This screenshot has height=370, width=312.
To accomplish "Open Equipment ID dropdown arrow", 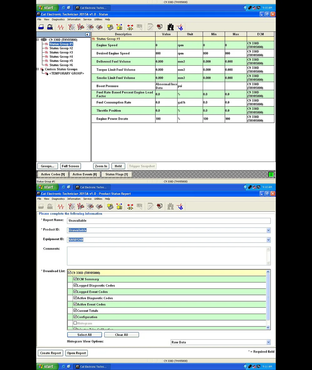I will pos(268,240).
